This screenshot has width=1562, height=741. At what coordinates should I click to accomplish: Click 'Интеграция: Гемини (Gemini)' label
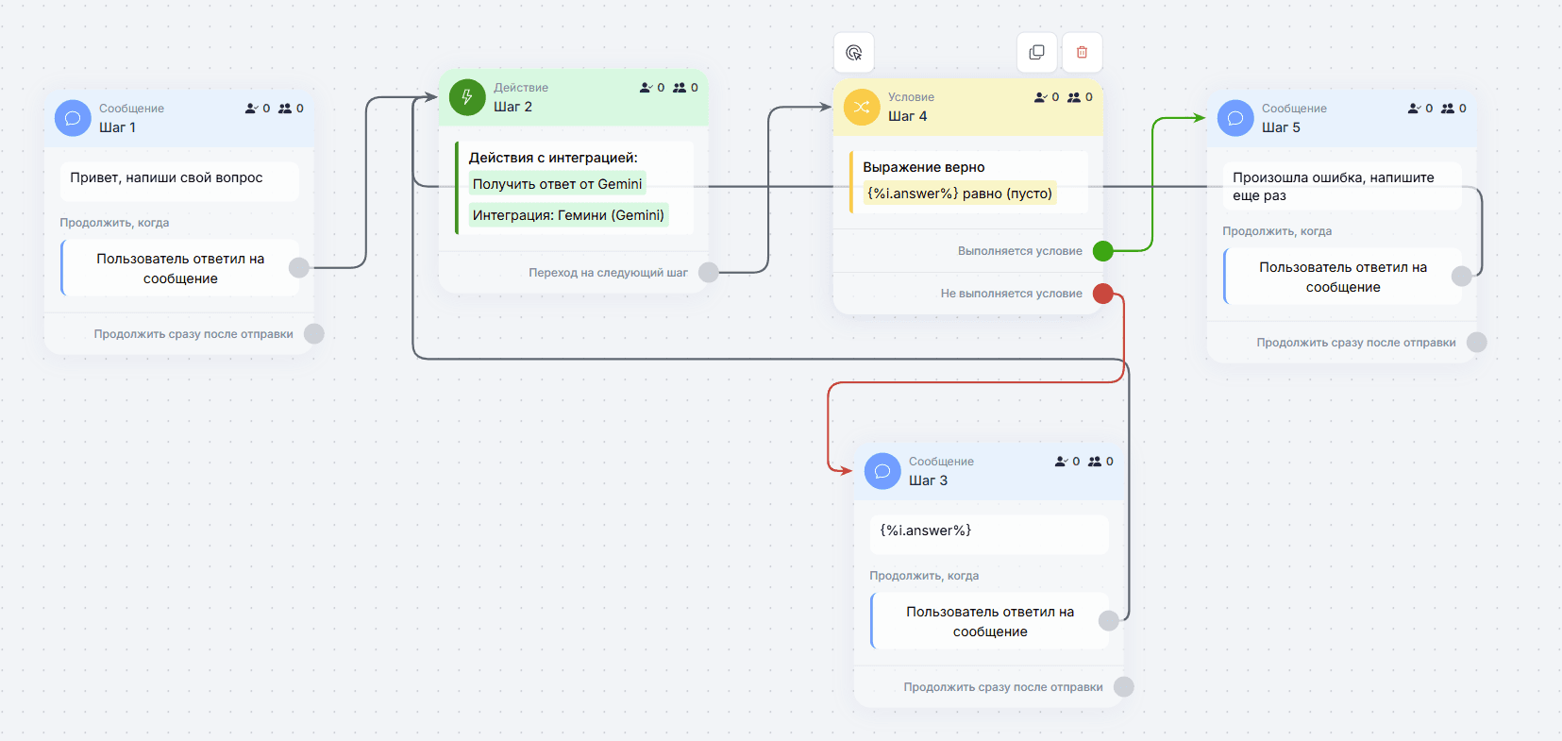(568, 215)
